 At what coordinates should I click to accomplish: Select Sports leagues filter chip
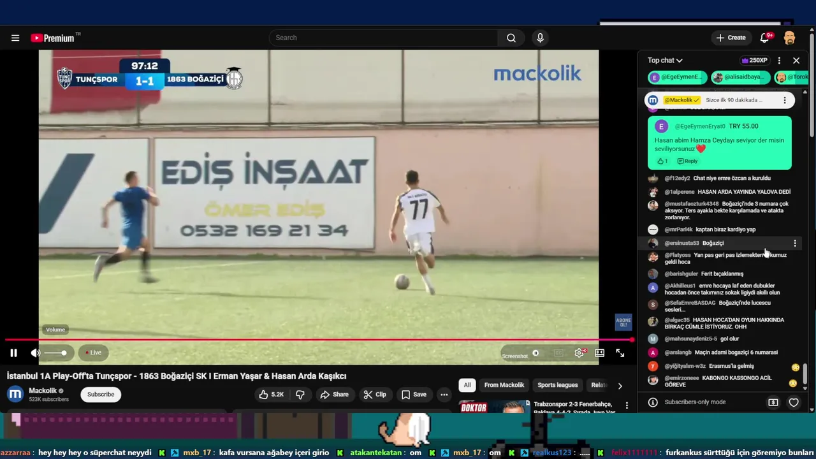click(558, 385)
